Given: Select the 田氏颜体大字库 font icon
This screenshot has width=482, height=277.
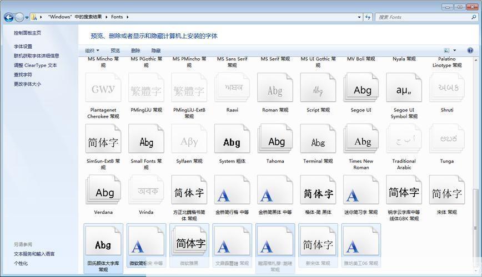Looking at the screenshot, I should tap(103, 241).
